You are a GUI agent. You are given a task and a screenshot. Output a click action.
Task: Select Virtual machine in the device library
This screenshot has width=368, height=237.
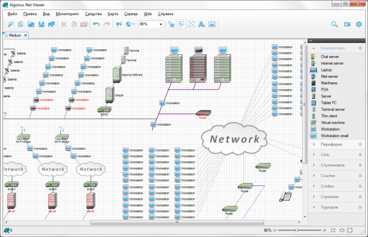(x=333, y=122)
